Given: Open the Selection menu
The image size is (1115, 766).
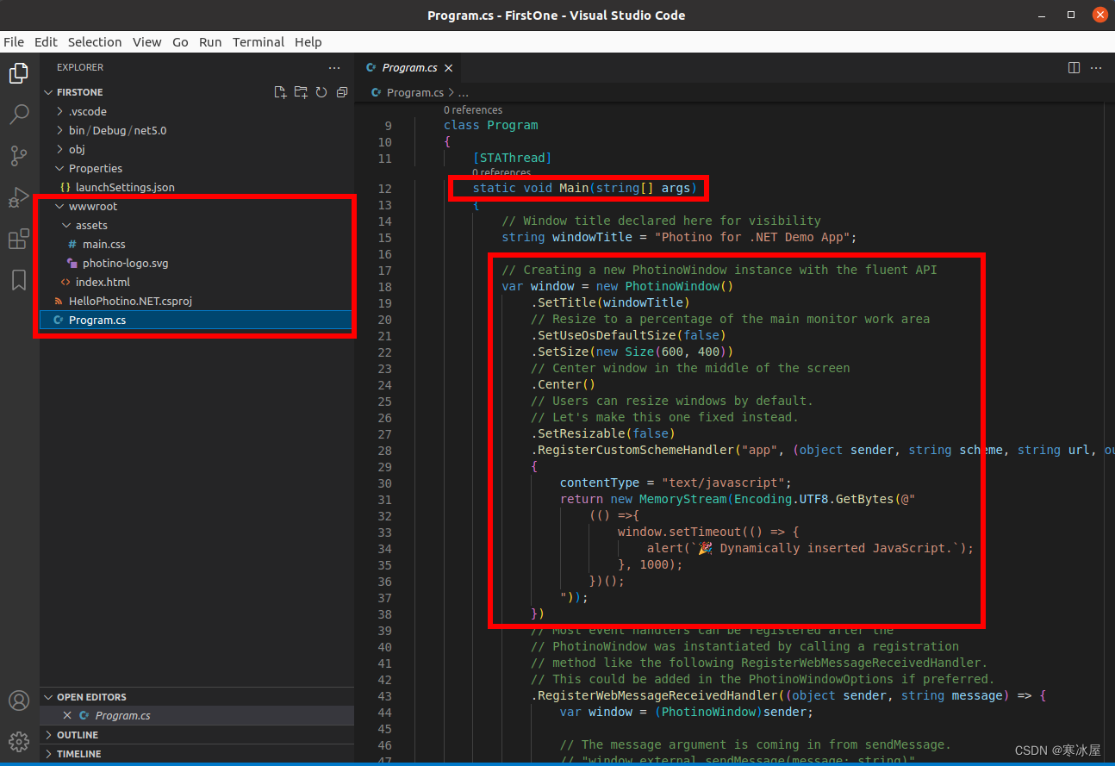Looking at the screenshot, I should (x=95, y=41).
